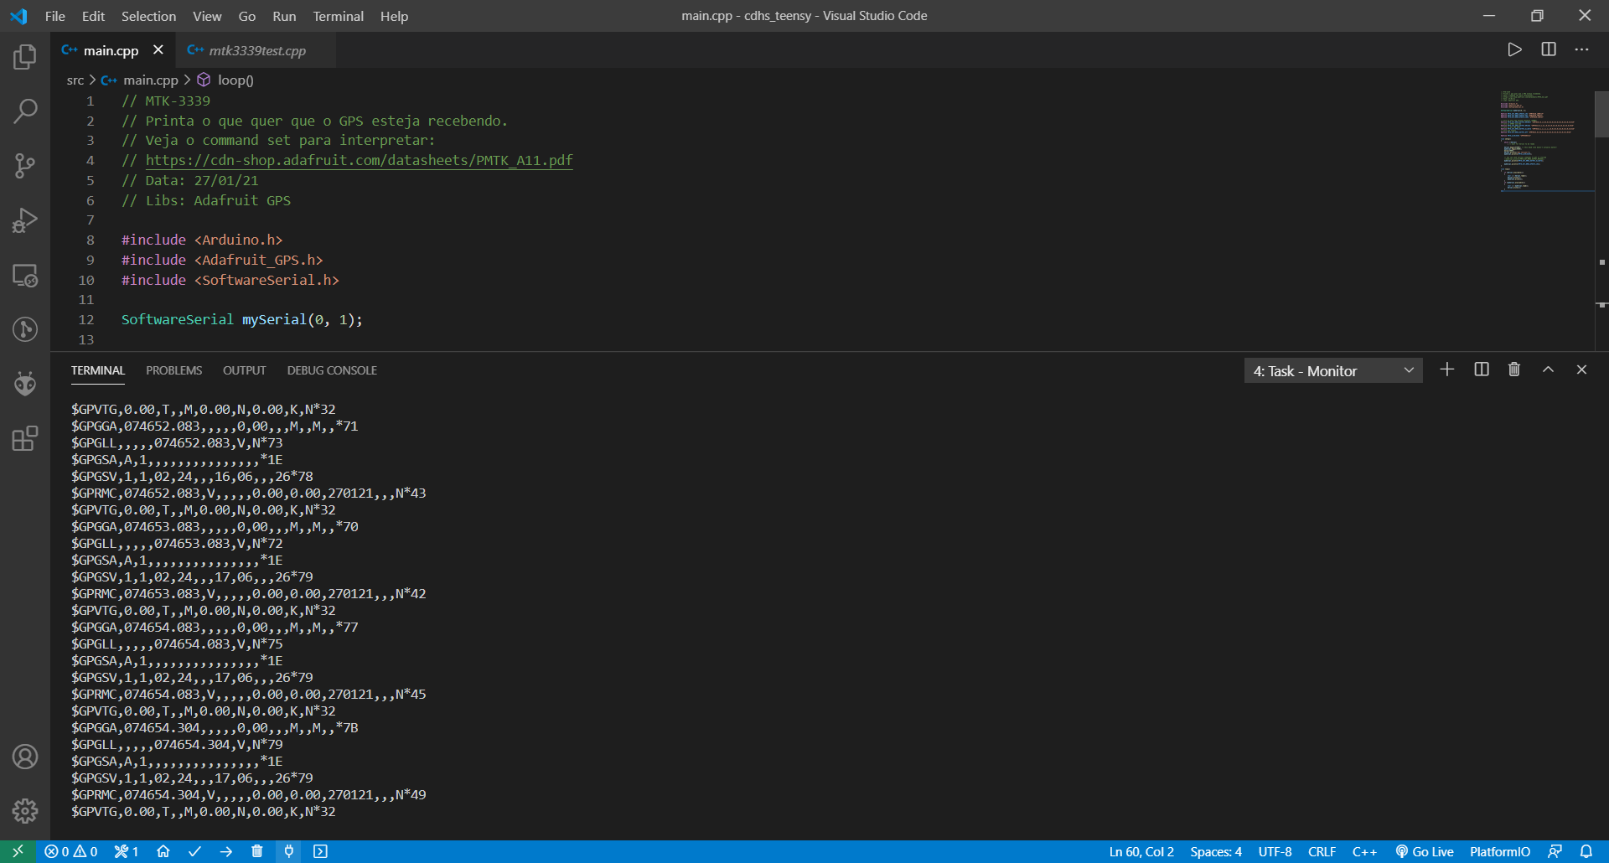Open the GitLens activity bar icon
This screenshot has width=1609, height=863.
click(x=25, y=329)
